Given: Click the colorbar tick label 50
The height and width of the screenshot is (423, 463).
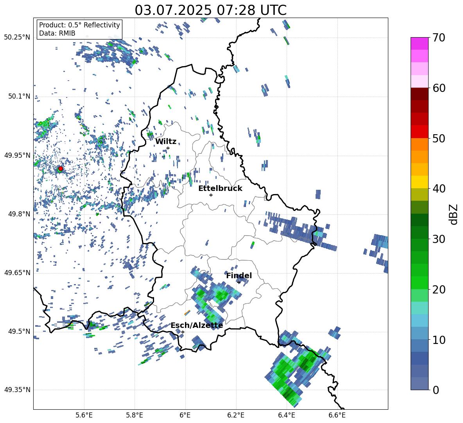Looking at the screenshot, I should [x=439, y=138].
